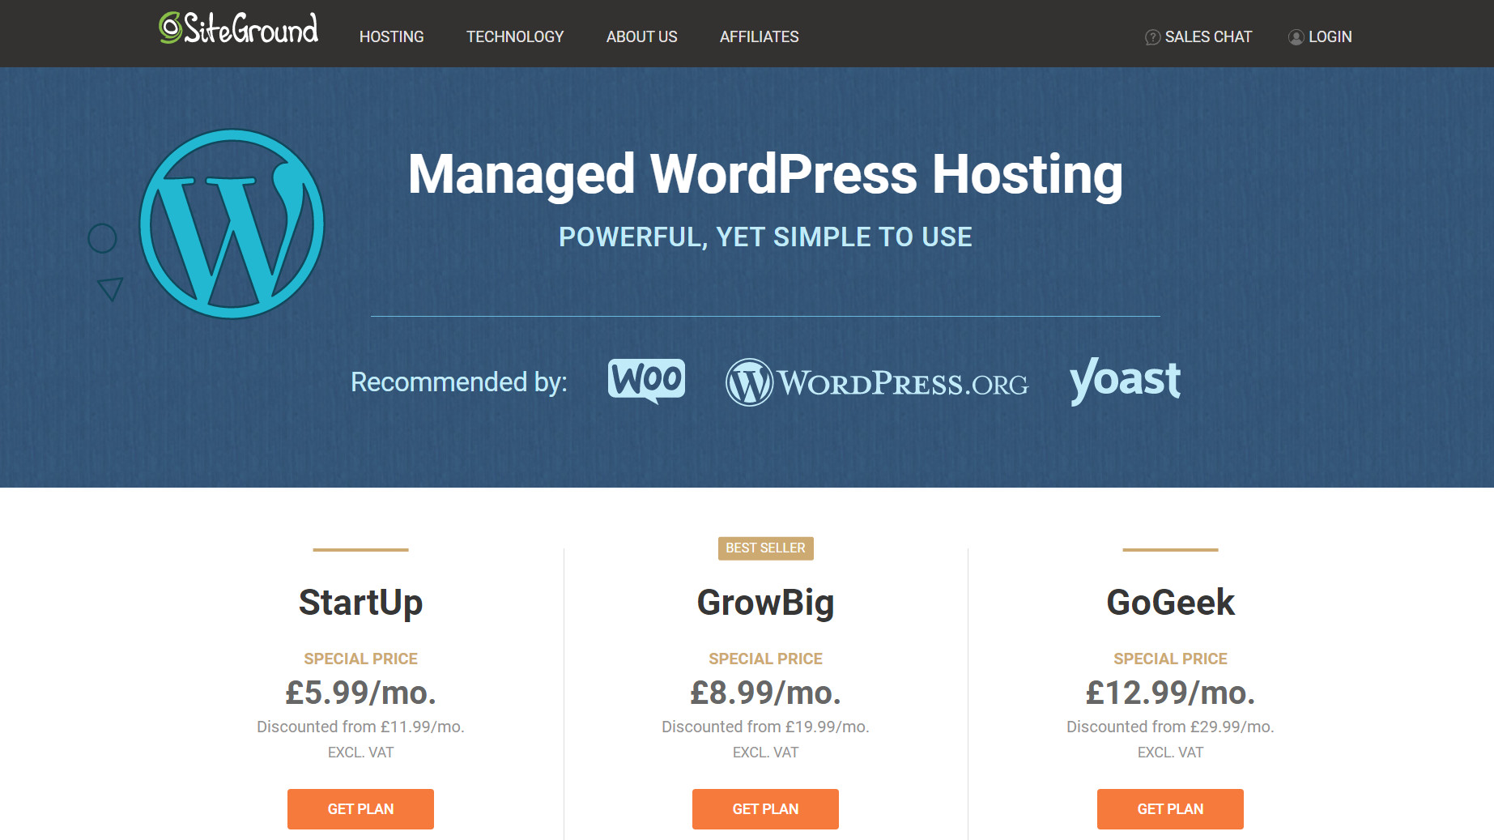Click GET PLAN for StartUp
The image size is (1494, 840).
[360, 809]
